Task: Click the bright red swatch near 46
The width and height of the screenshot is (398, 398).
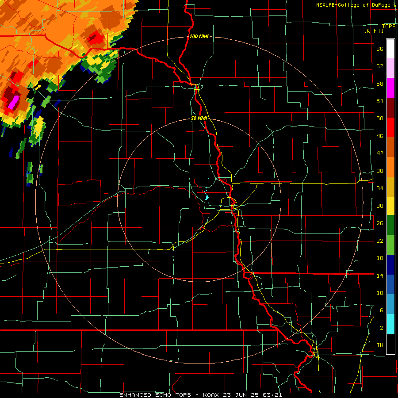Action: click(x=390, y=127)
